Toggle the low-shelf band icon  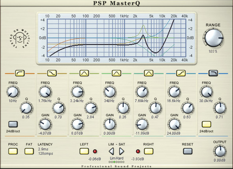(x=52, y=73)
